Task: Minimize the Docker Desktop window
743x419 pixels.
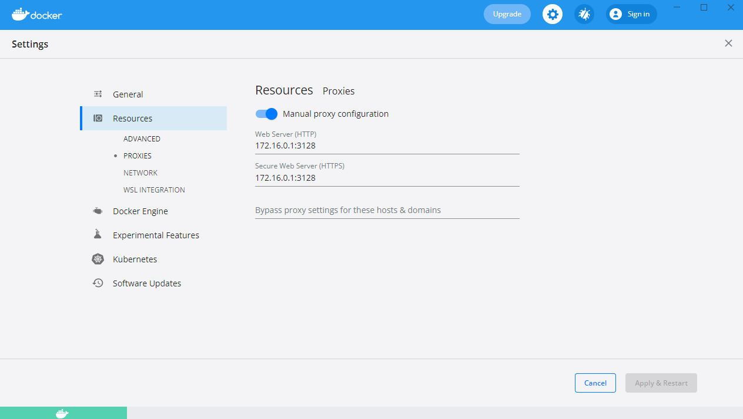Action: point(677,7)
